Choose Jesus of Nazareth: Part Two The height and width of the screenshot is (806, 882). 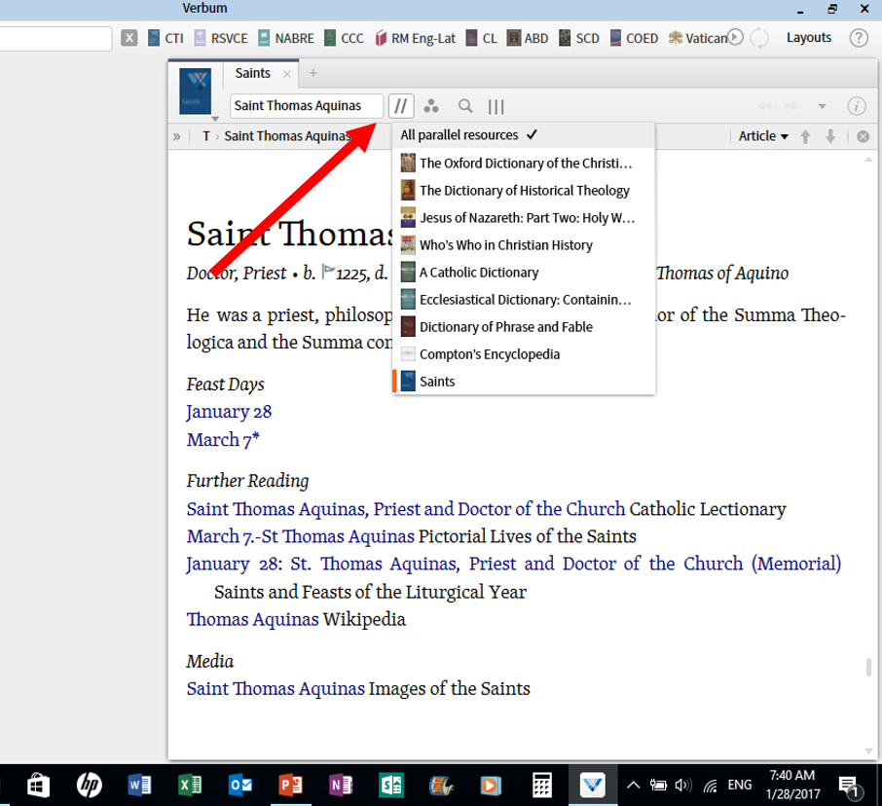pos(524,218)
